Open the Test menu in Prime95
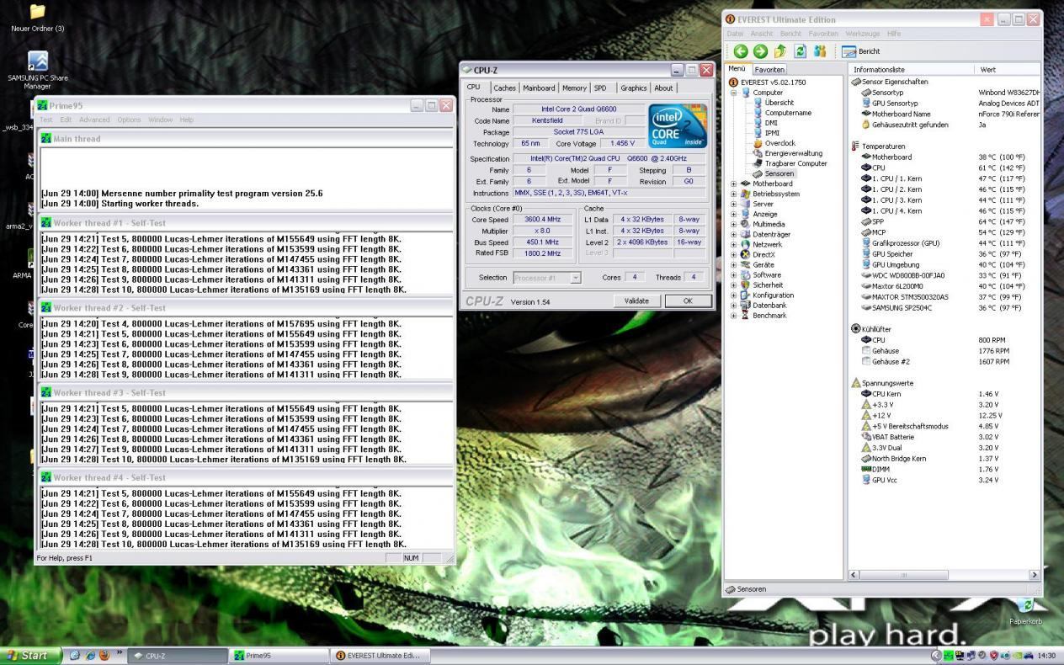1064x665 pixels. pos(45,120)
